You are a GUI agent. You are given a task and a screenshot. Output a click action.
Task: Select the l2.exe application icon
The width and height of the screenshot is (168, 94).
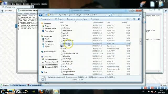point(61,46)
